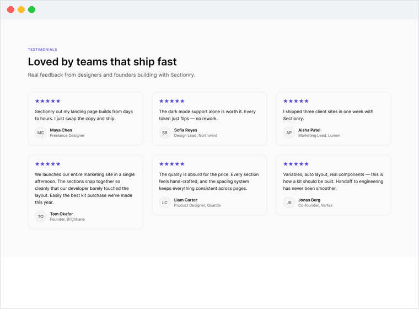This screenshot has height=309, width=419.
Task: Click the name Liam Carter
Action: click(x=185, y=200)
